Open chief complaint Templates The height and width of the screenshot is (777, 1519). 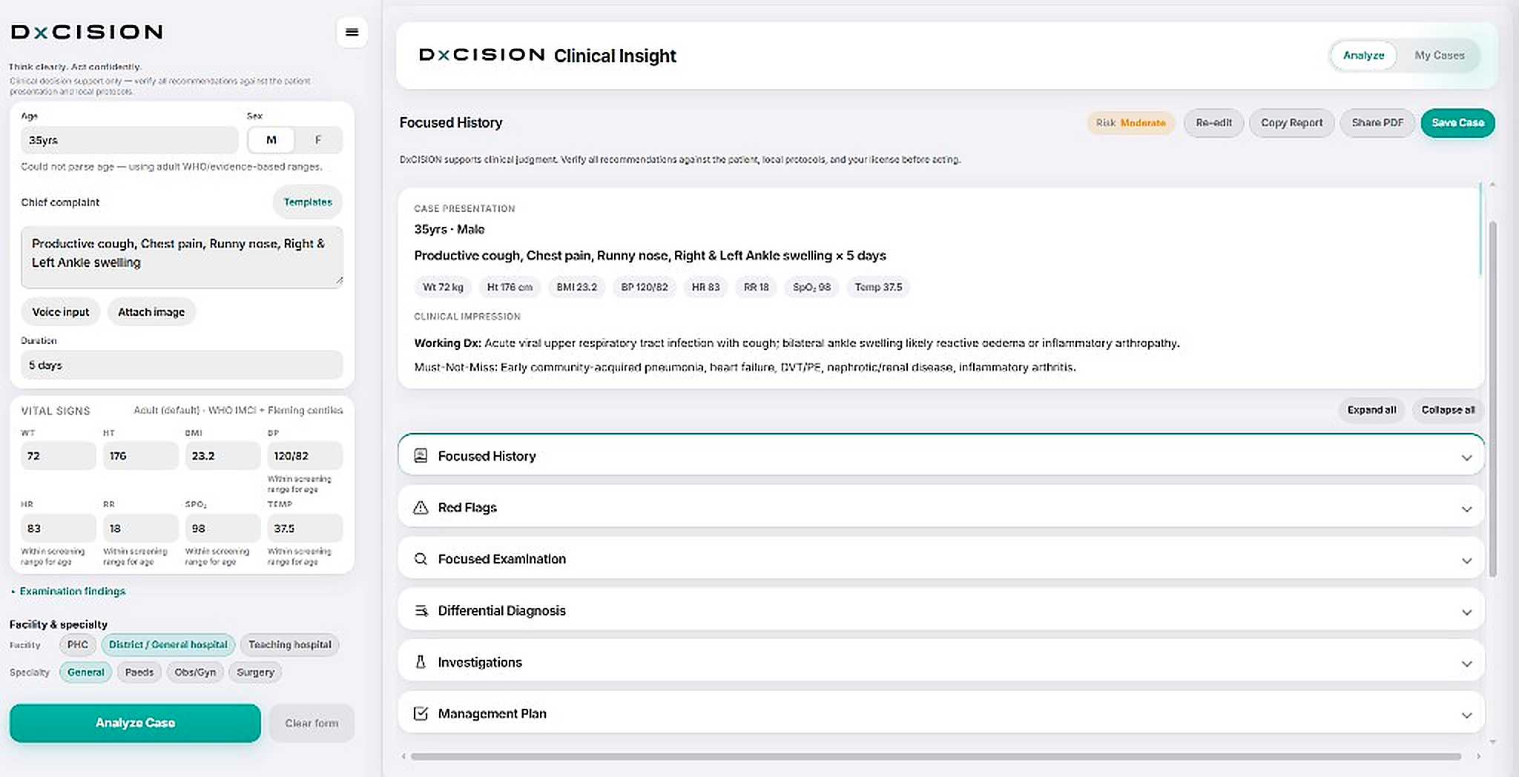tap(308, 202)
